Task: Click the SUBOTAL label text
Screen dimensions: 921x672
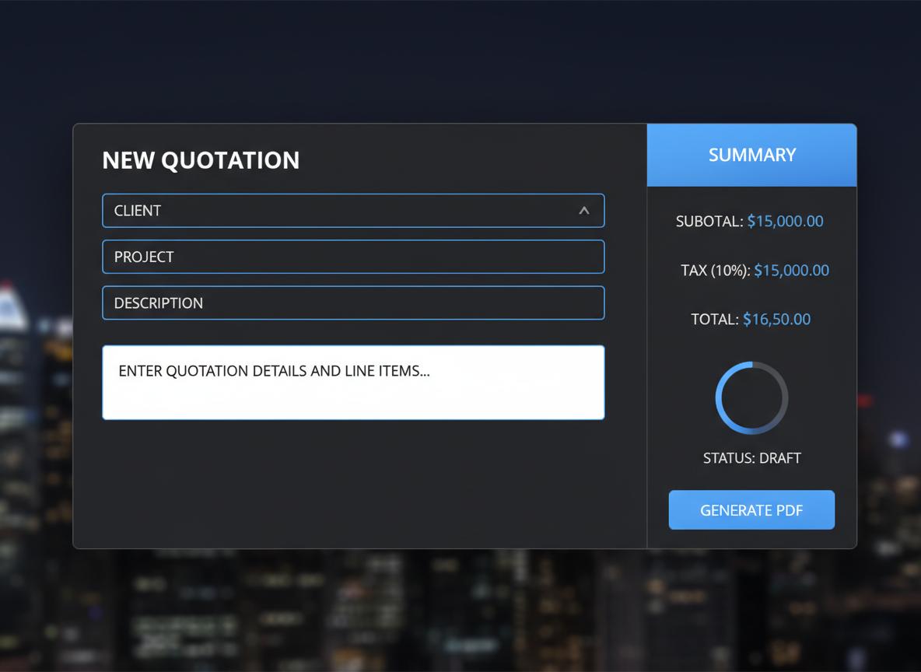Action: (709, 222)
